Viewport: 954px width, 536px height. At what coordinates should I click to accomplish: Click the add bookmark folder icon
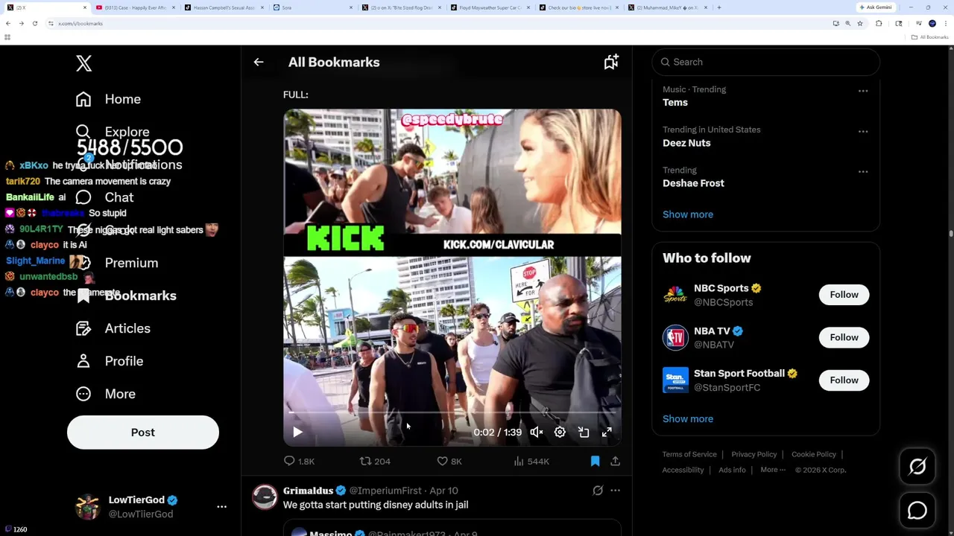(x=611, y=63)
